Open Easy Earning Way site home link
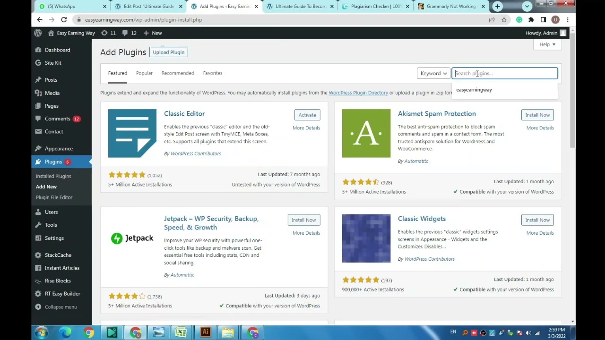This screenshot has height=340, width=605. pyautogui.click(x=71, y=33)
